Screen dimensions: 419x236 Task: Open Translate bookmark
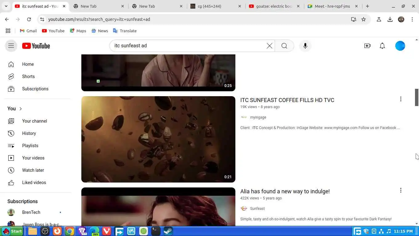125,31
